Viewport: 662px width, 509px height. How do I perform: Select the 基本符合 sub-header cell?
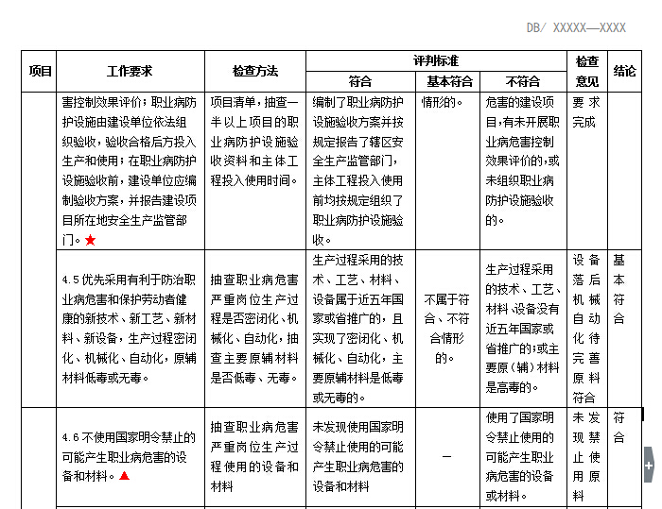pos(448,81)
